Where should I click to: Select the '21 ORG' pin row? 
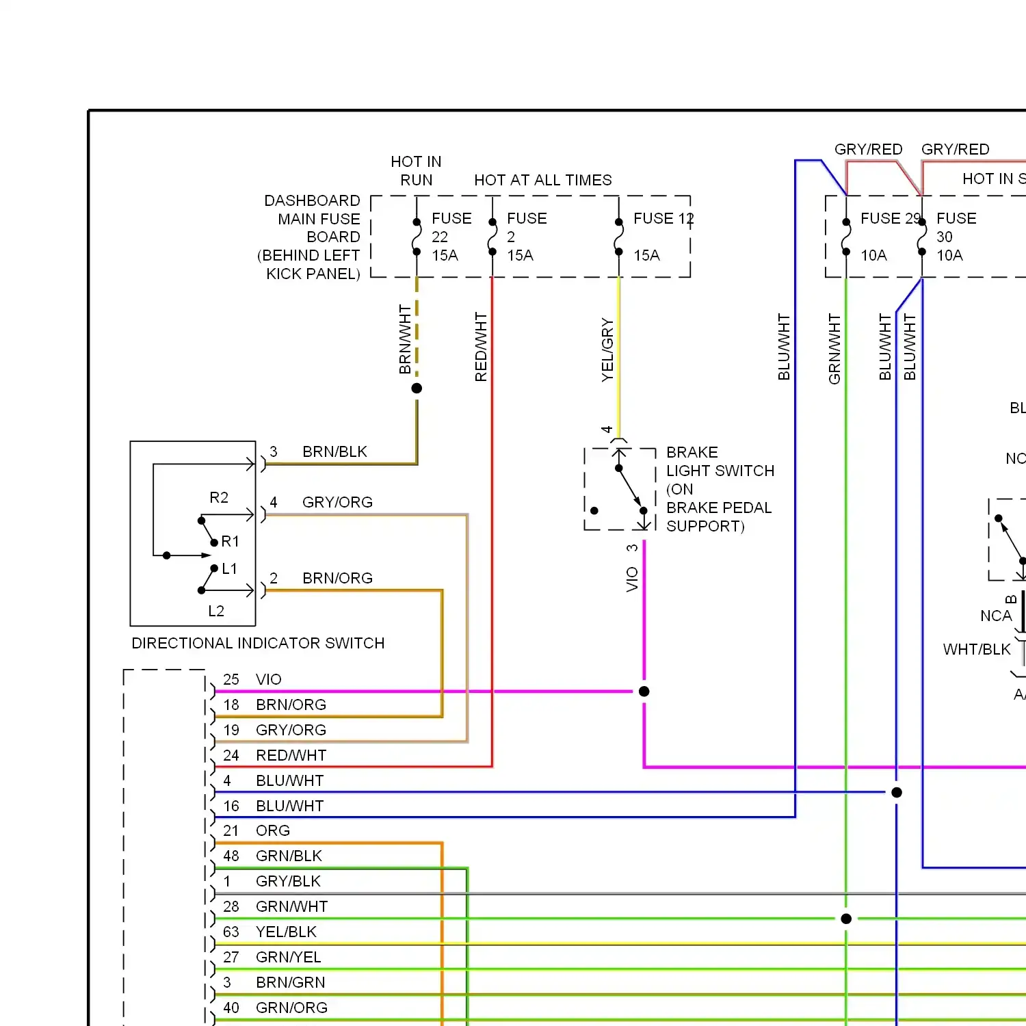(256, 830)
